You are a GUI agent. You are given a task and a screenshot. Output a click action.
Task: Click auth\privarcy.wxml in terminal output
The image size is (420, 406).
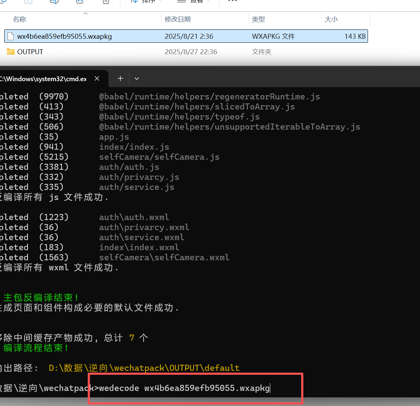pyautogui.click(x=144, y=227)
